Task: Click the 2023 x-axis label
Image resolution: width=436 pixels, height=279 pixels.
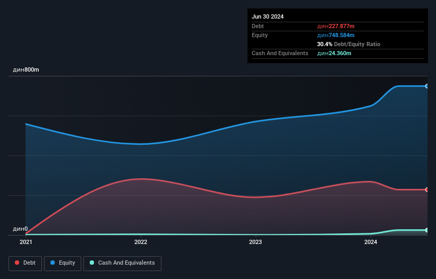Action: click(255, 242)
